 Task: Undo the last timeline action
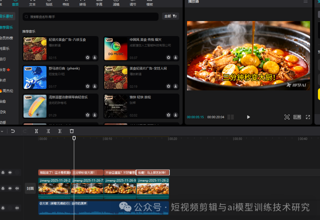coord(13,131)
